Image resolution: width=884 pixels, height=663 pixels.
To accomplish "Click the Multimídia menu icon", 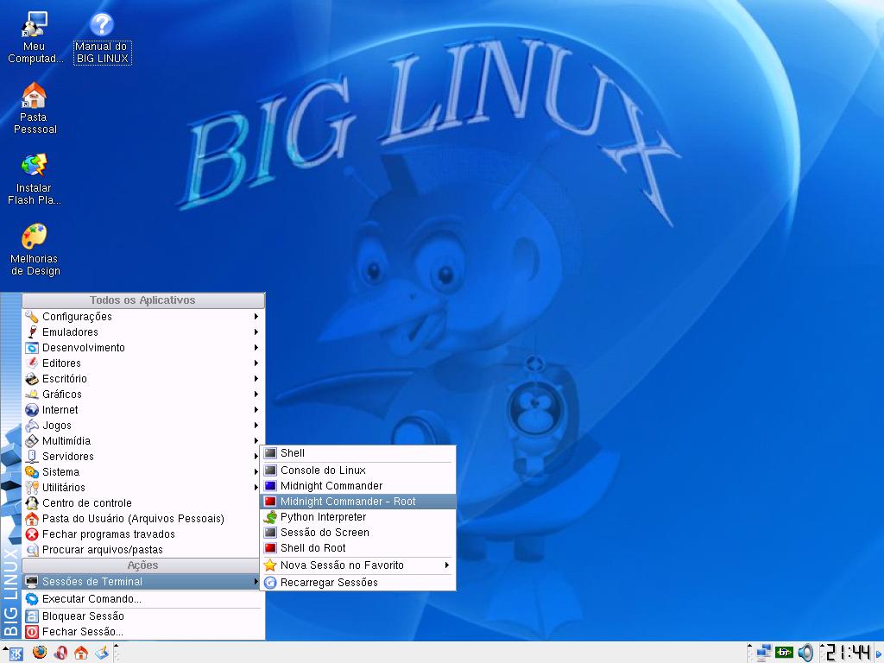I will [x=32, y=441].
